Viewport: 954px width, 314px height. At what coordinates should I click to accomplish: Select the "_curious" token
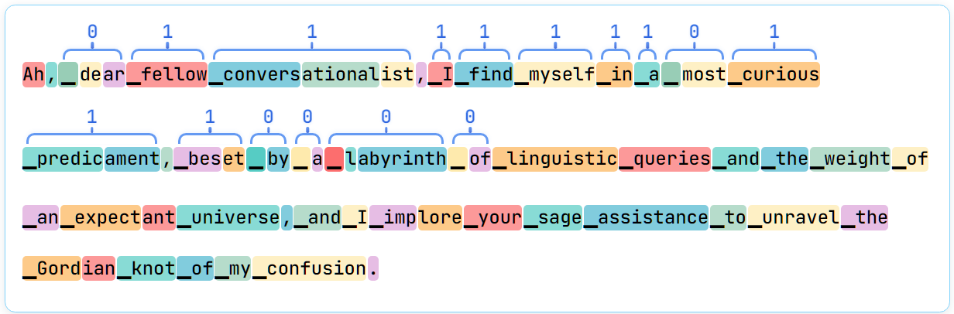point(774,74)
